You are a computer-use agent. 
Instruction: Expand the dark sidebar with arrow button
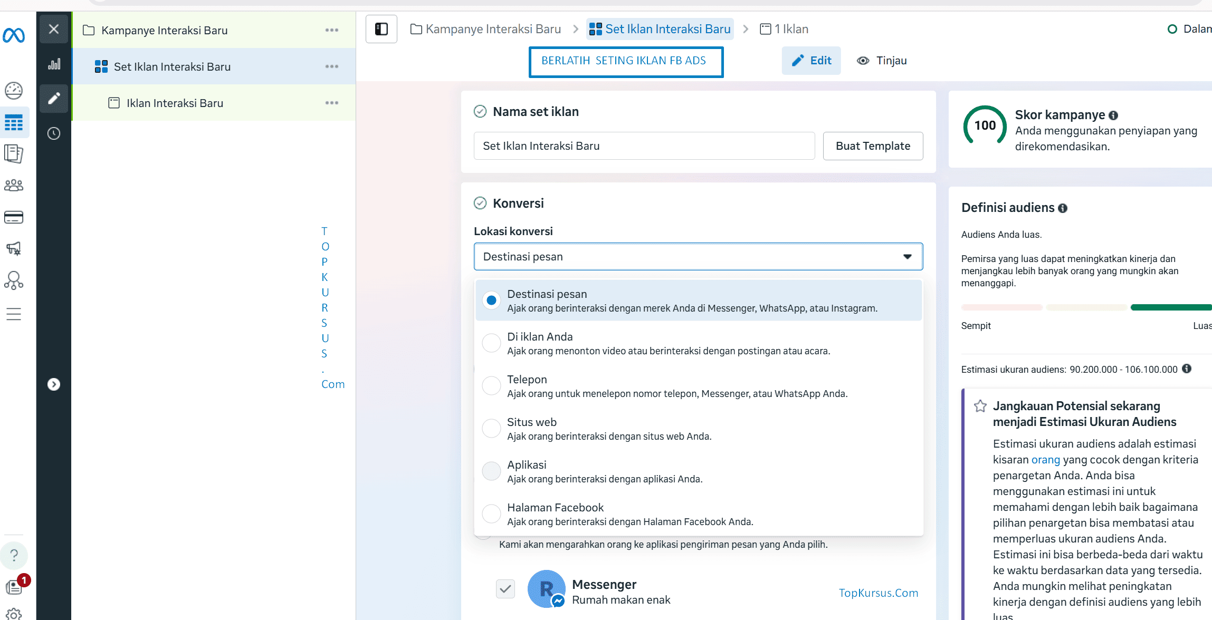point(54,384)
